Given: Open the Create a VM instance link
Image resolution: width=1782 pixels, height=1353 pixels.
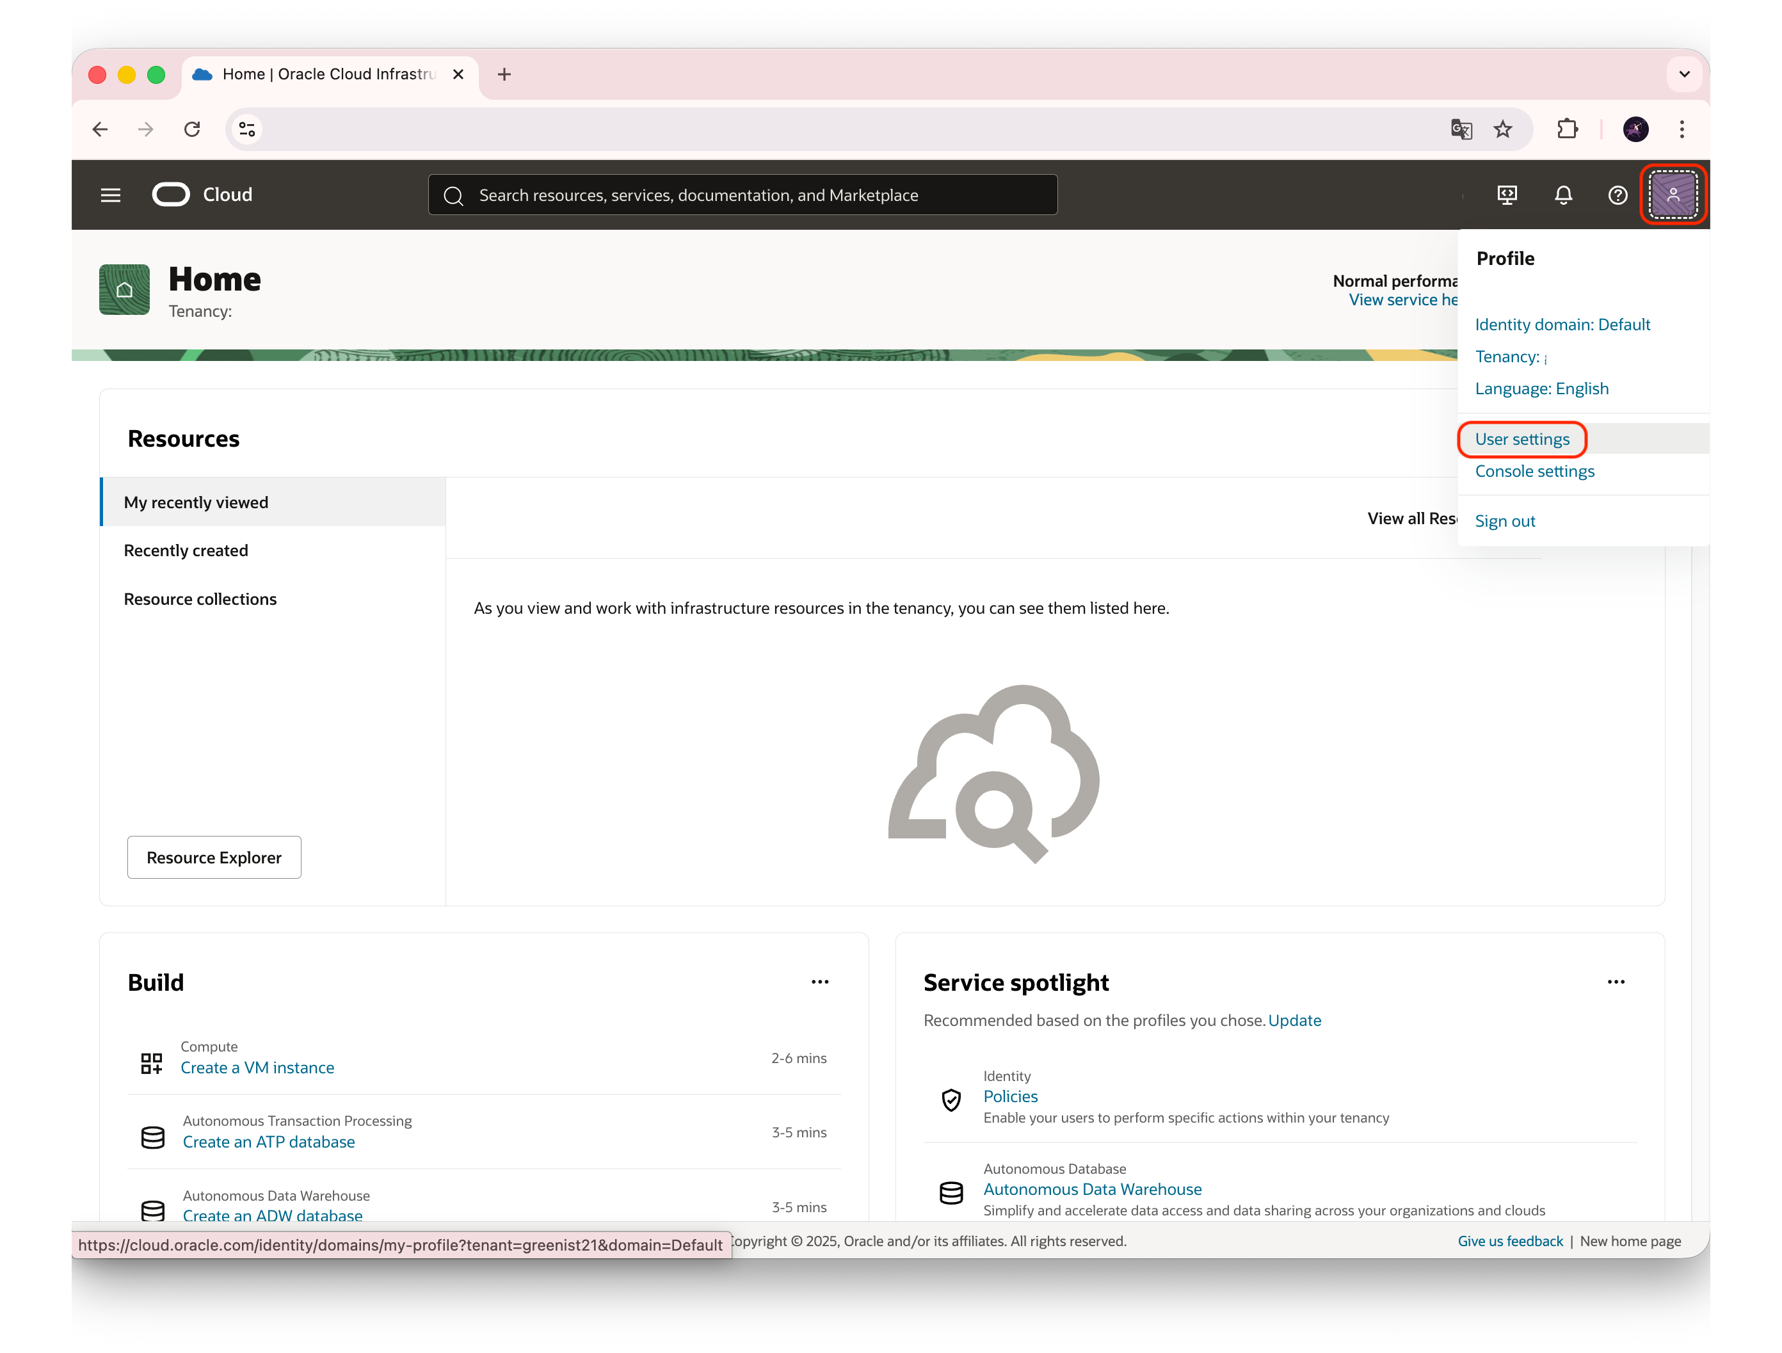Looking at the screenshot, I should click(x=257, y=1067).
